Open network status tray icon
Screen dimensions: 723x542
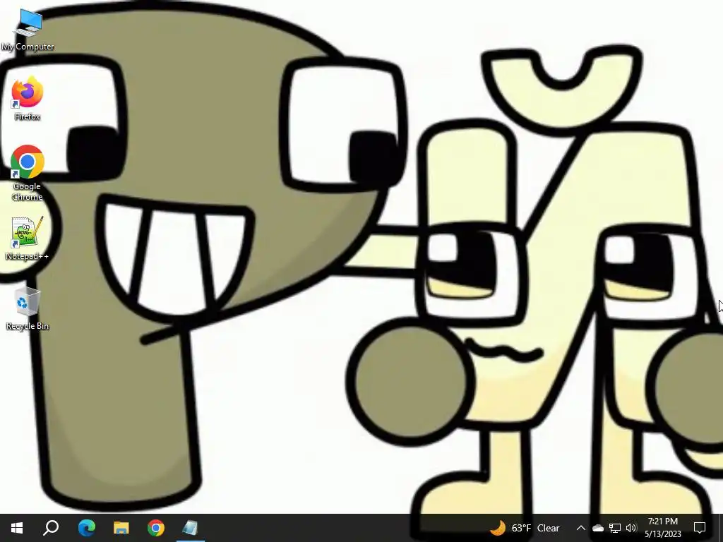coord(615,528)
